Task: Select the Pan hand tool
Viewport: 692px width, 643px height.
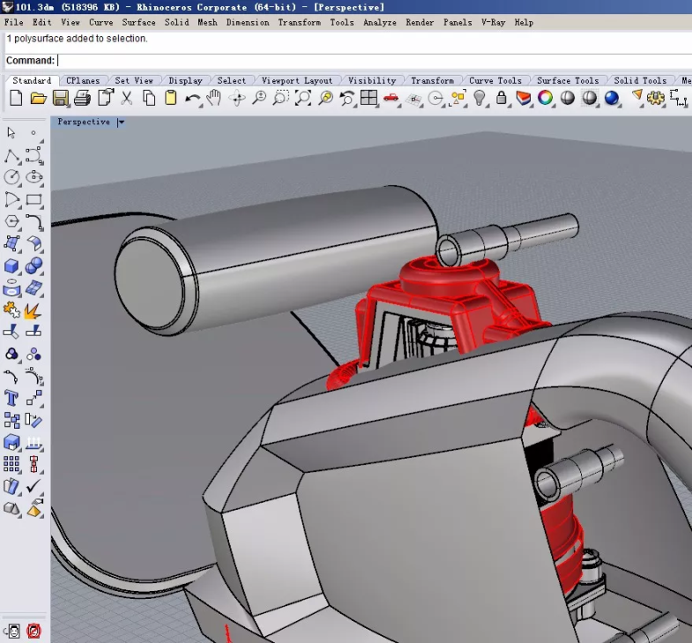Action: pyautogui.click(x=214, y=99)
